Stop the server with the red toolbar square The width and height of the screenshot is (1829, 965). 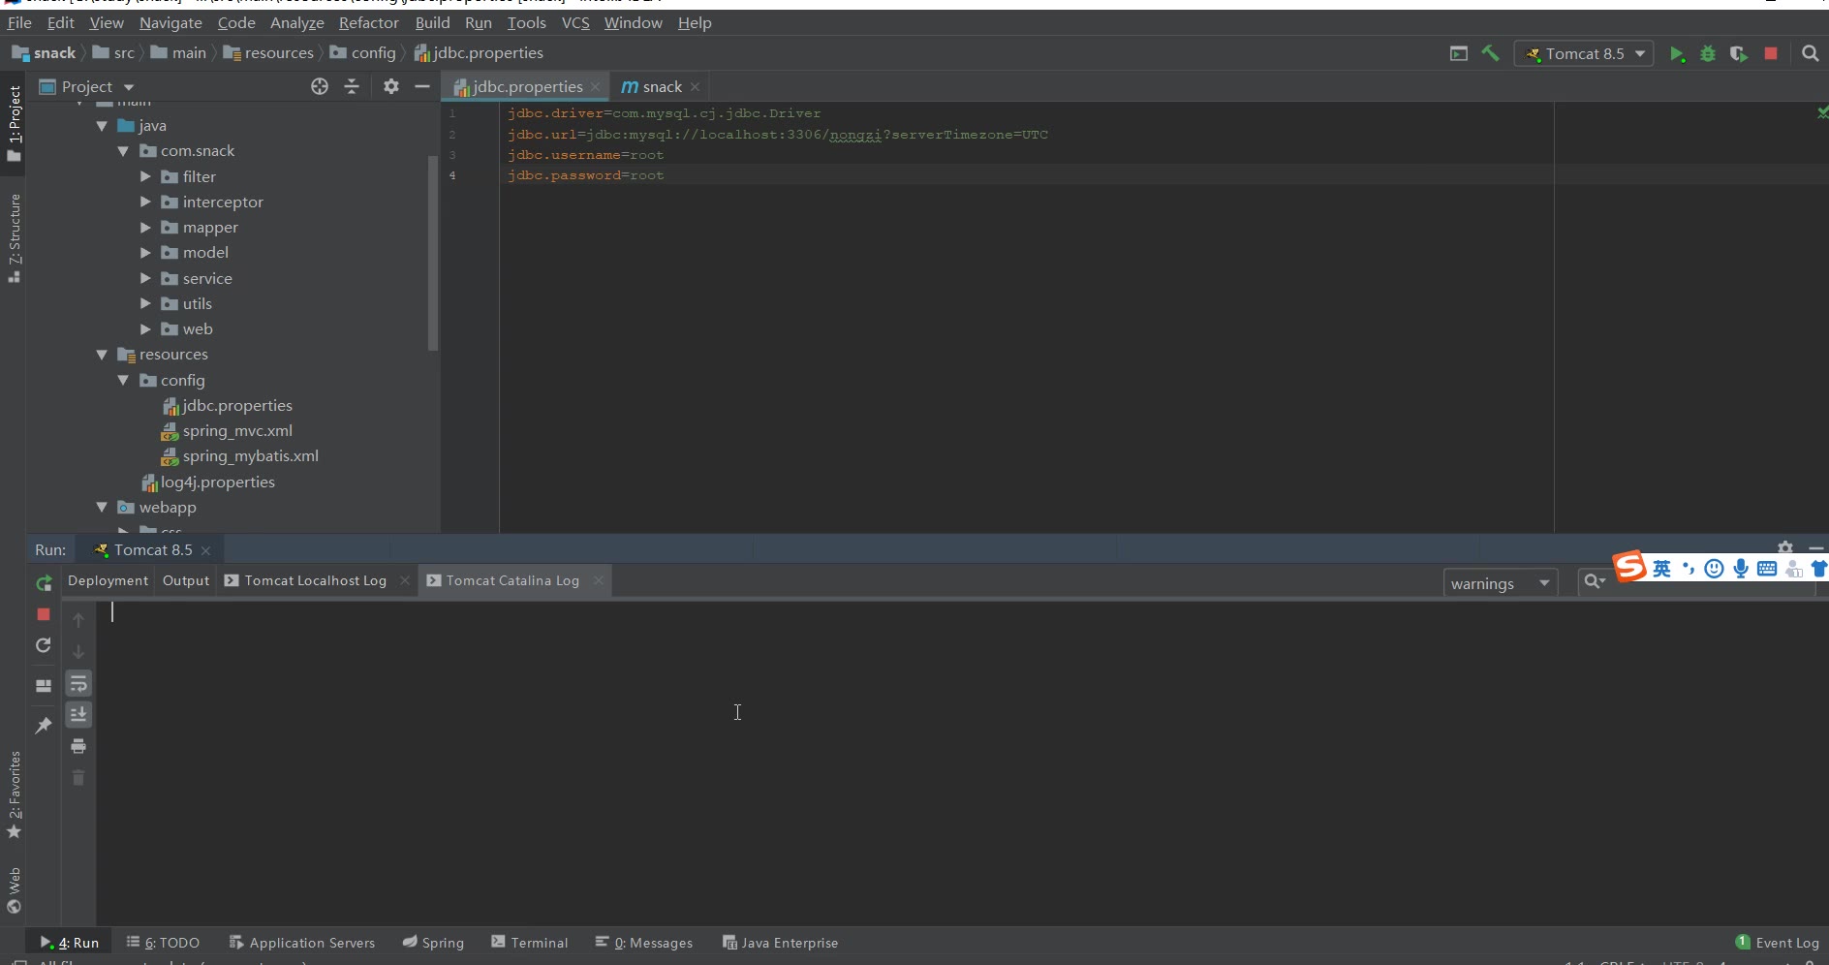pos(1771,54)
